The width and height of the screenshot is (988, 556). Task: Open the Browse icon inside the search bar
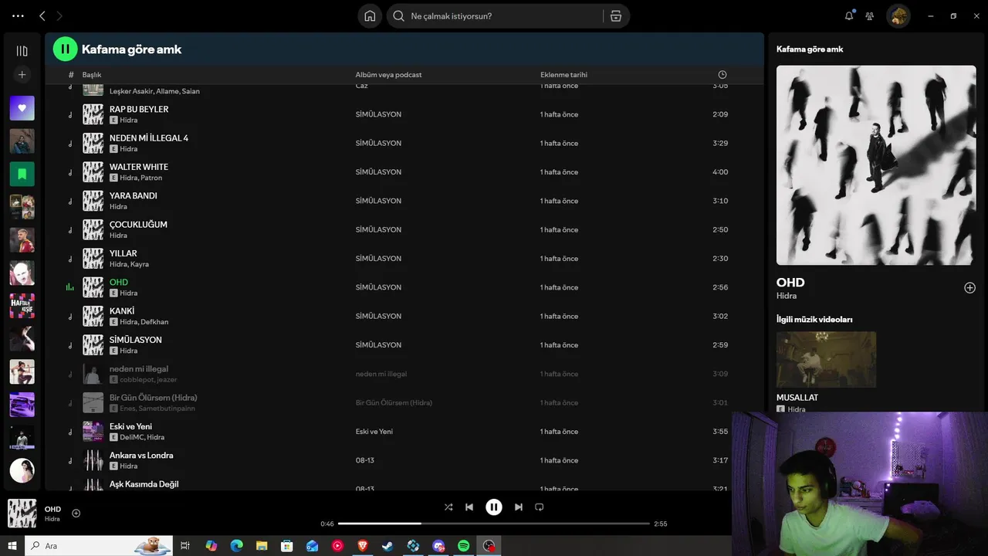(616, 16)
